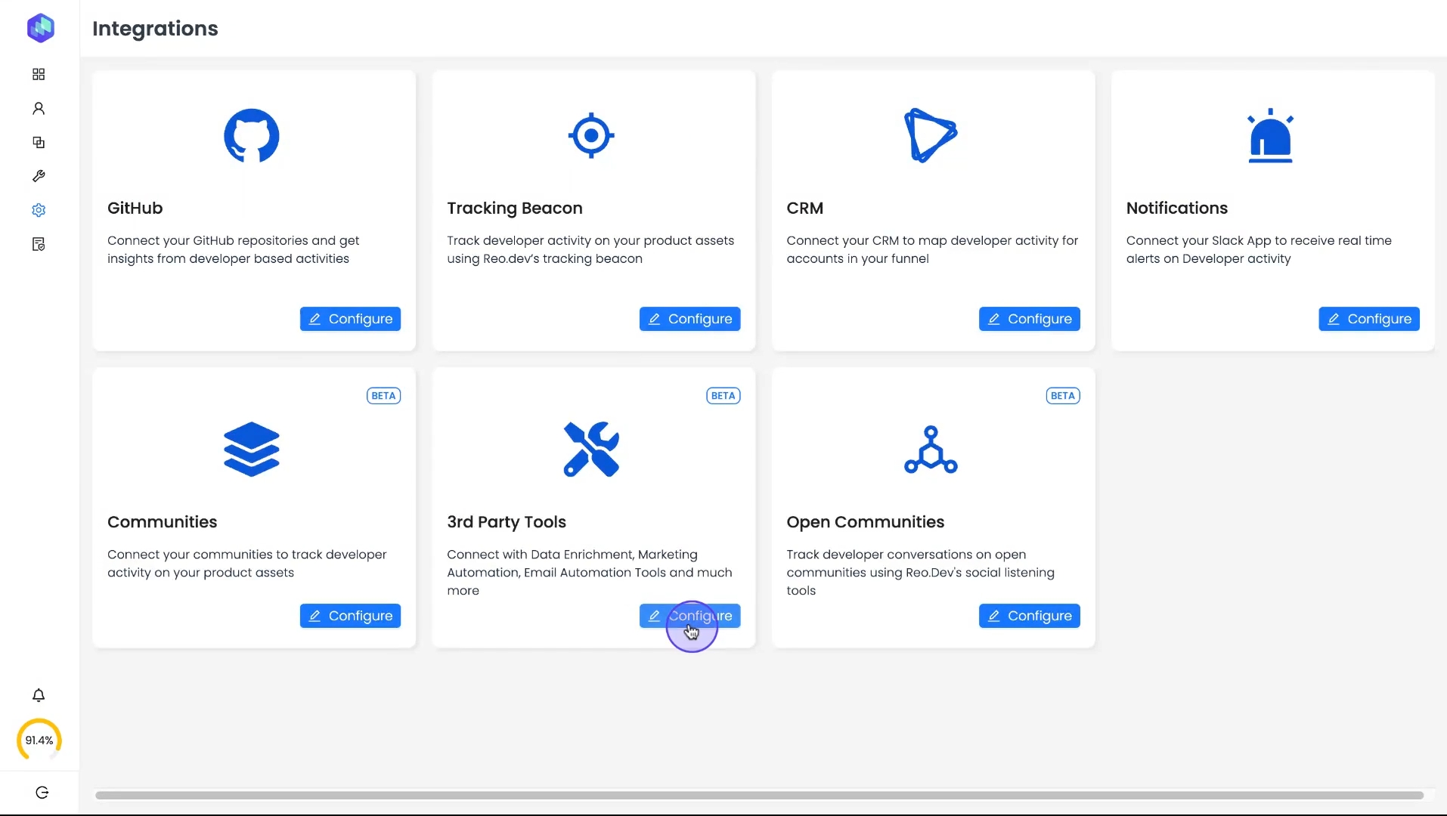The width and height of the screenshot is (1447, 816).
Task: Open the user profile icon in sidebar
Action: point(39,108)
